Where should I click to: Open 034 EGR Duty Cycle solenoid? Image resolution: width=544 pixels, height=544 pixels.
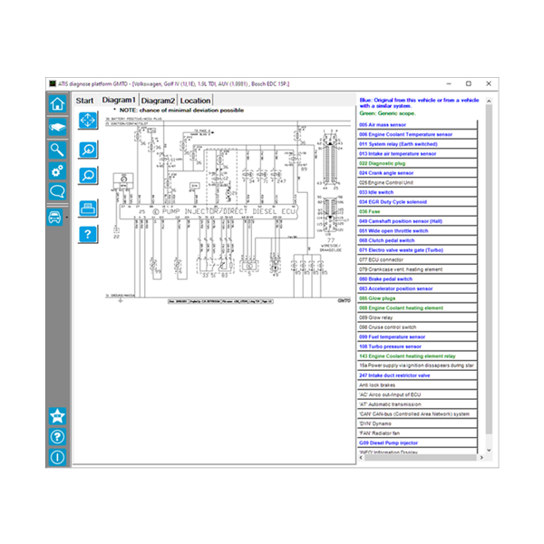(x=417, y=202)
